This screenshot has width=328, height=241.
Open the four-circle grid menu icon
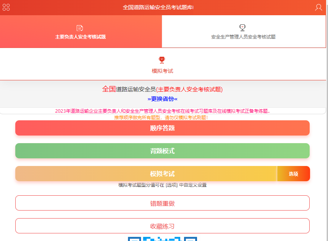(6, 7)
